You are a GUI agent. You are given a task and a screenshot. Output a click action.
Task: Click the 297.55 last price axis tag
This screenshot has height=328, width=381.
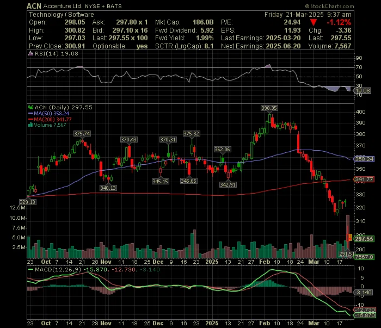364,239
